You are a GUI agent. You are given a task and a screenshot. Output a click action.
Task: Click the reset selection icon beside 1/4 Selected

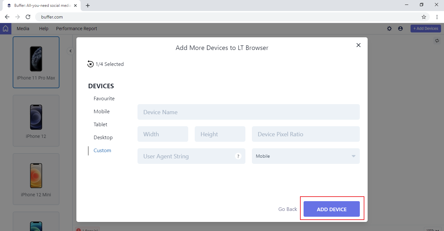90,64
